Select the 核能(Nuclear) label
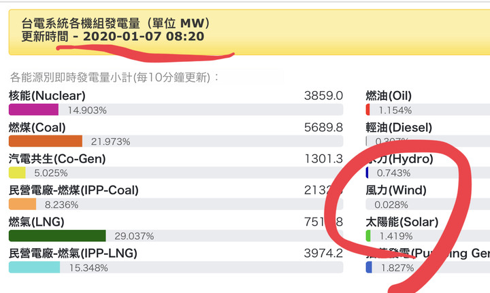Screen dimensions: 490x293 point(47,96)
